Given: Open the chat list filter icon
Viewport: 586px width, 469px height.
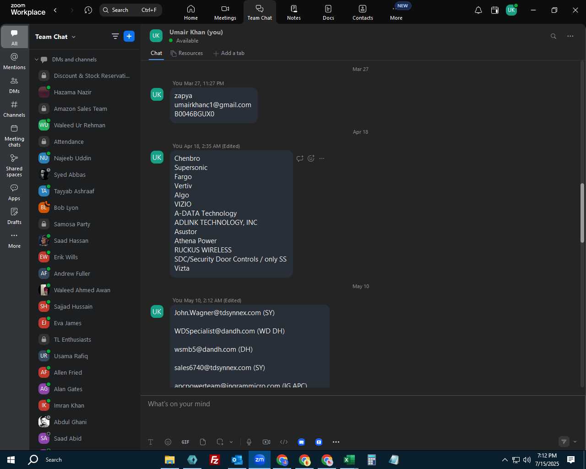Looking at the screenshot, I should [115, 36].
